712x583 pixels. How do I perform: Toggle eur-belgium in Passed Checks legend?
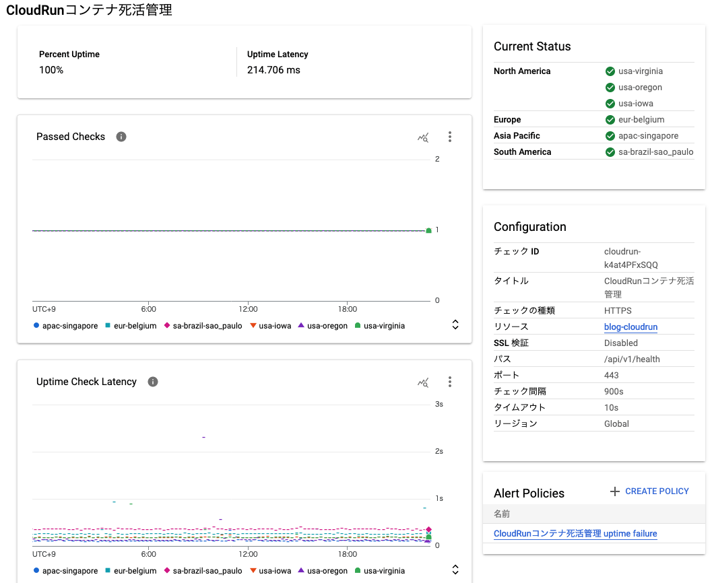(131, 326)
